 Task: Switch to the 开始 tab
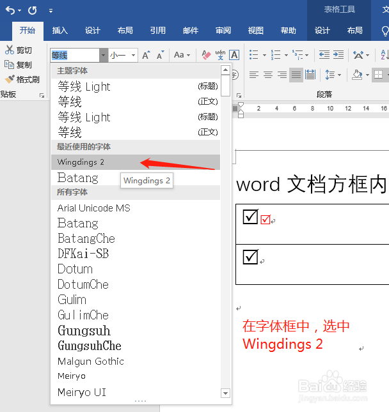pyautogui.click(x=28, y=31)
